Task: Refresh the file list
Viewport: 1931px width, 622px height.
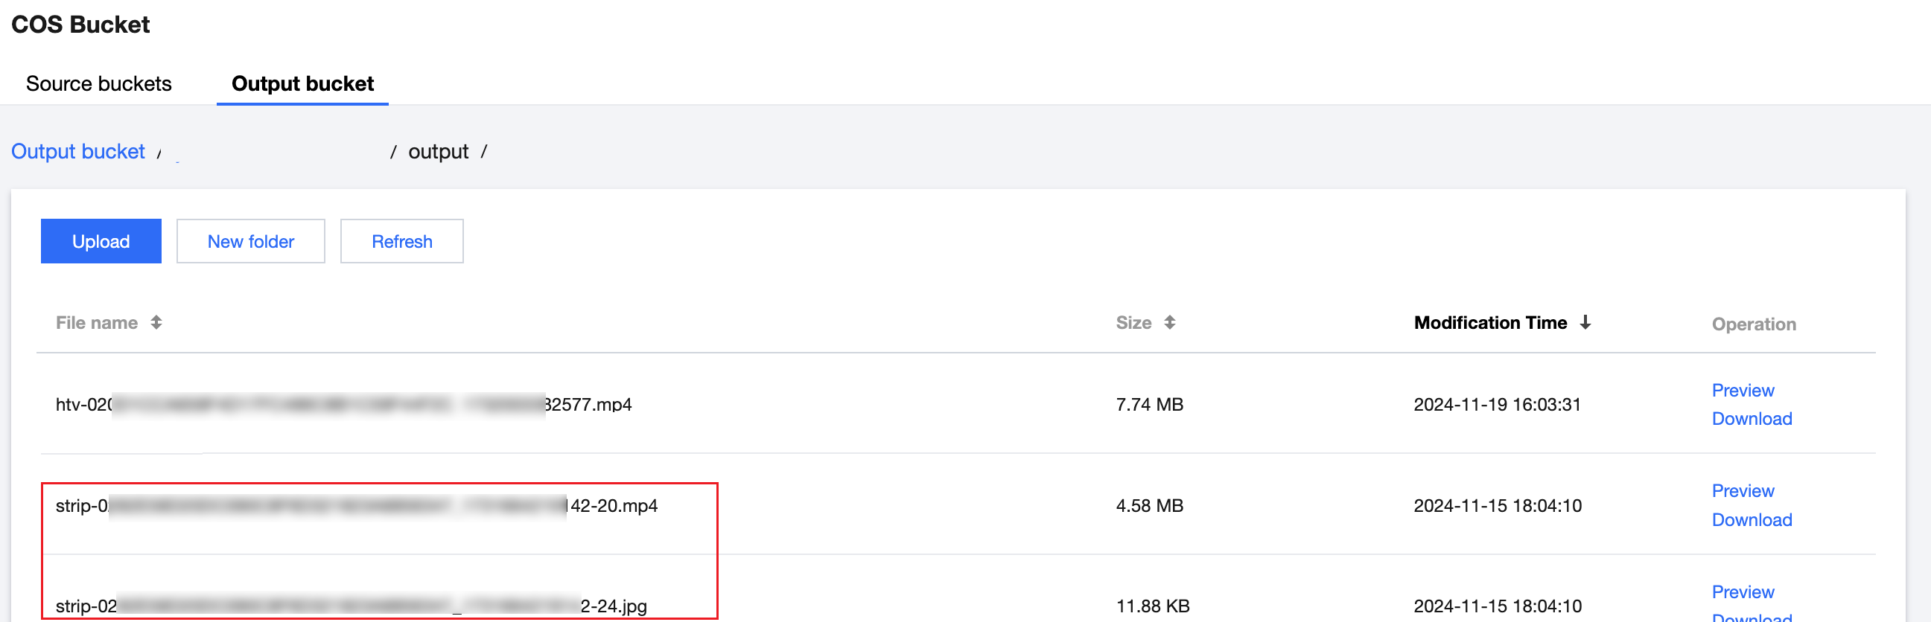Action: (402, 241)
